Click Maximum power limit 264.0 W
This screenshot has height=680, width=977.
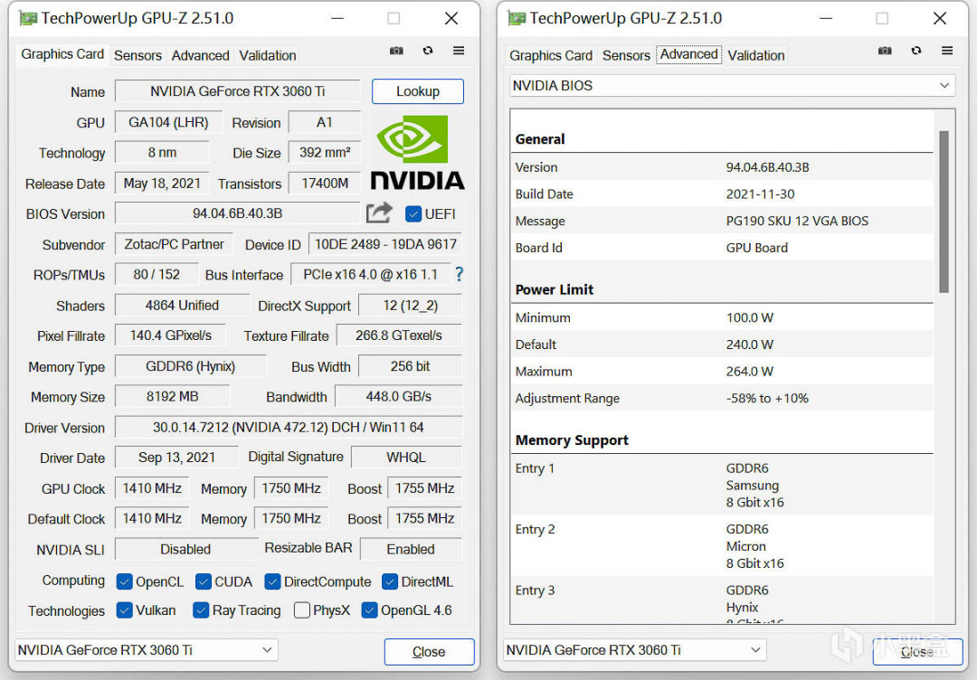(x=750, y=371)
